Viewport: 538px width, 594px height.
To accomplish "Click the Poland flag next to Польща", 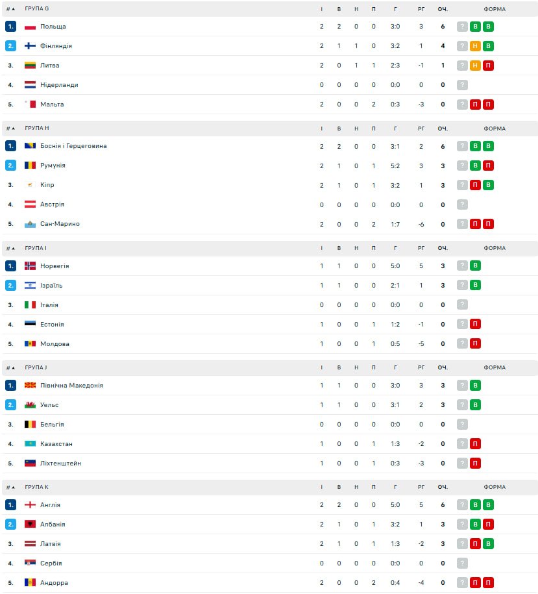I will [30, 27].
